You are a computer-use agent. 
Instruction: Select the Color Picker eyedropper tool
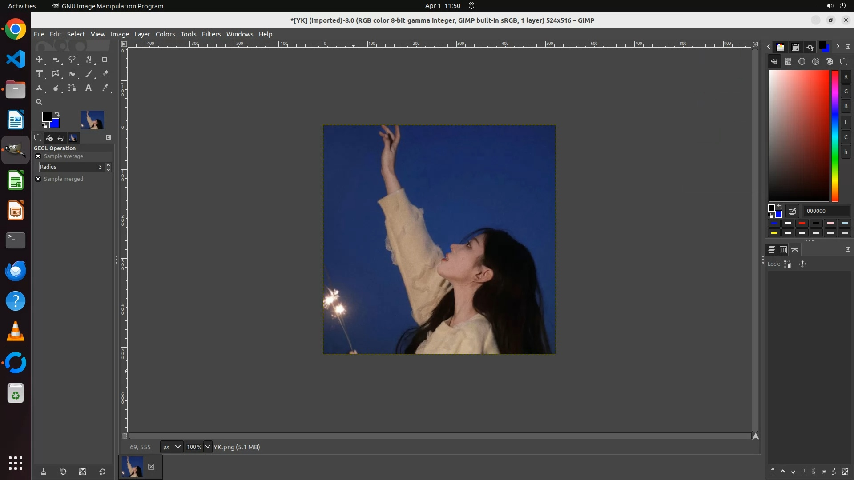coord(105,88)
